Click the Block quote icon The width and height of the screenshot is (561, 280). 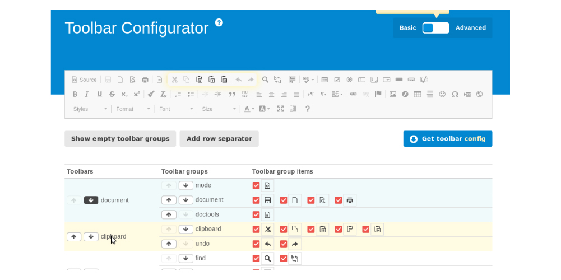(x=232, y=95)
